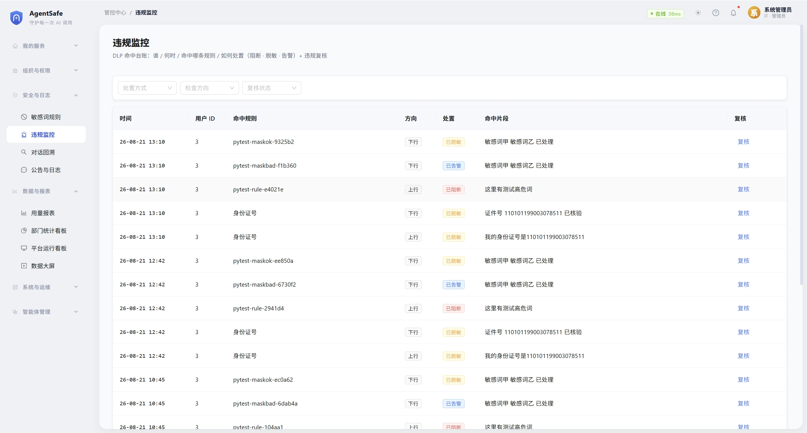Click the 我的服务 home icon

(15, 46)
